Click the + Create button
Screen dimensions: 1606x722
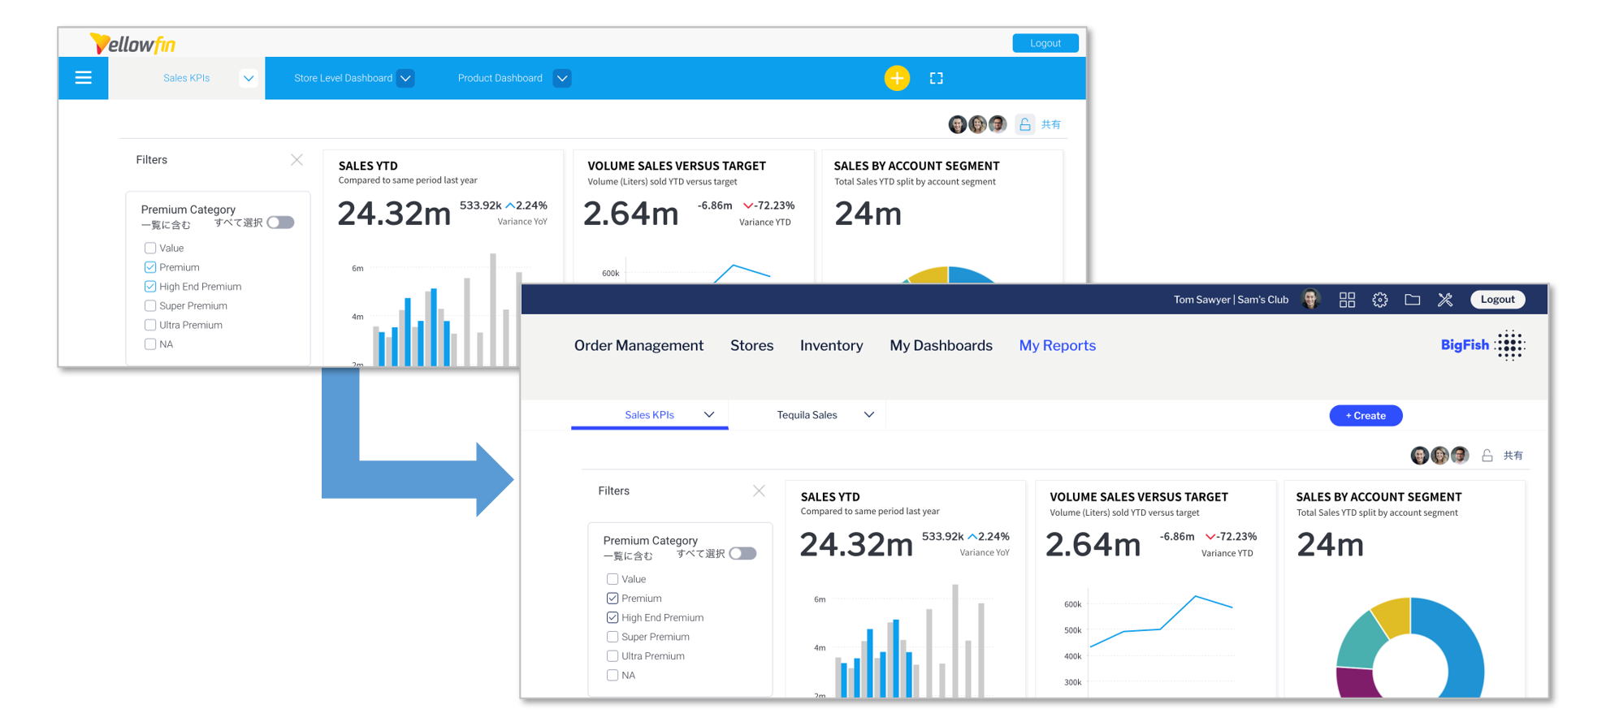1365,416
